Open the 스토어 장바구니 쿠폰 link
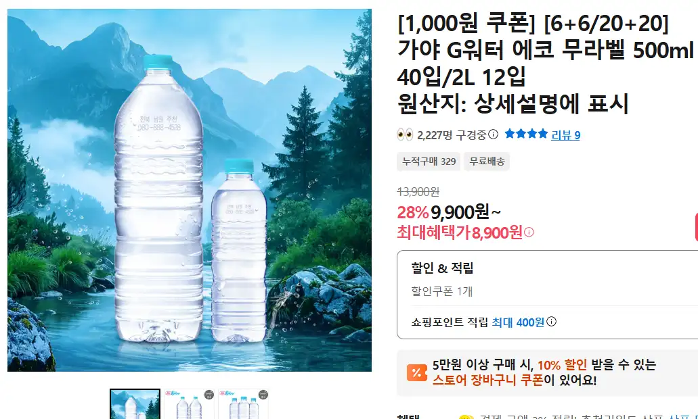The width and height of the screenshot is (698, 419). point(487,380)
